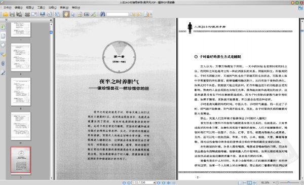
Task: Click the top-right blue corner icon
Action: [300, 8]
